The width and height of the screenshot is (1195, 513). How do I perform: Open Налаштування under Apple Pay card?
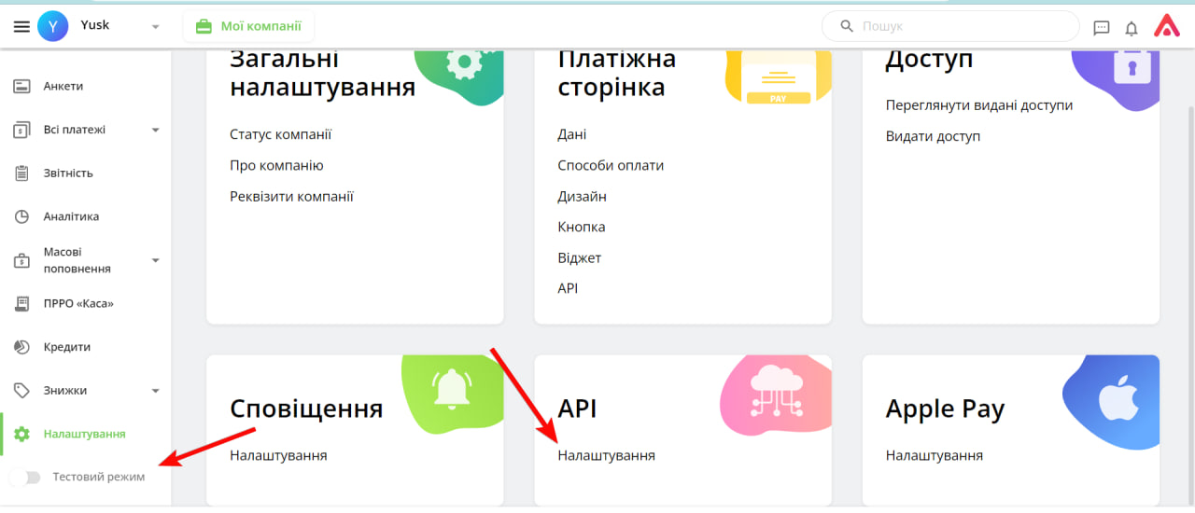935,456
